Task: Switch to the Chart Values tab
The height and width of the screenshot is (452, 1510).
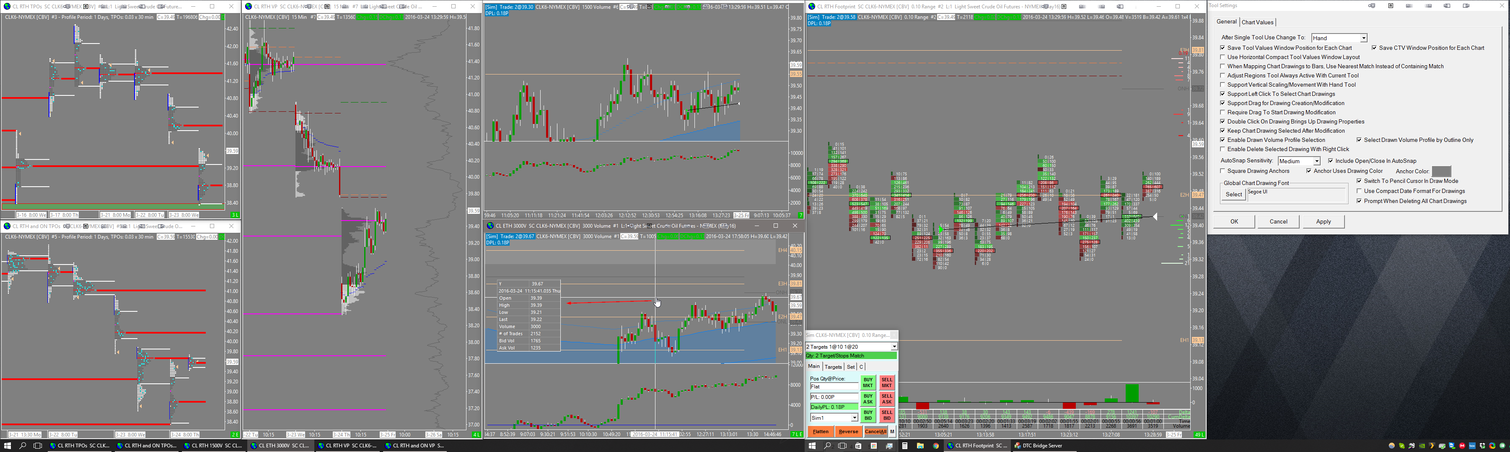Action: pyautogui.click(x=1257, y=22)
